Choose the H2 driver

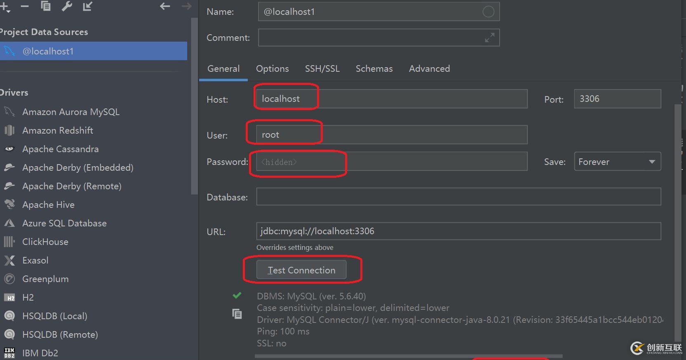point(28,297)
